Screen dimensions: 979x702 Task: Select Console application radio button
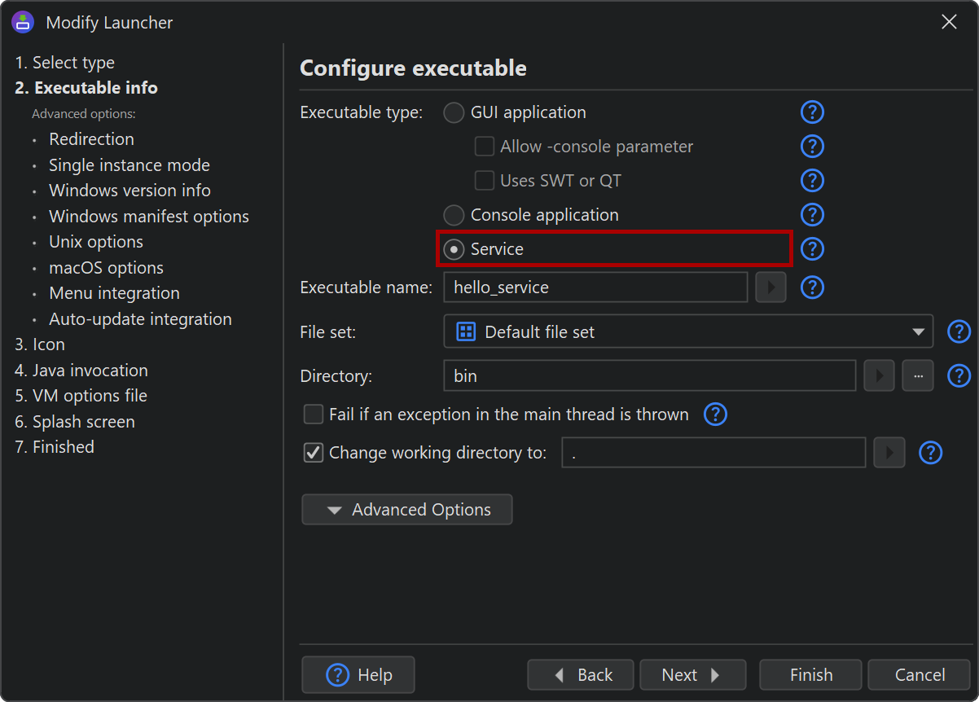tap(454, 215)
